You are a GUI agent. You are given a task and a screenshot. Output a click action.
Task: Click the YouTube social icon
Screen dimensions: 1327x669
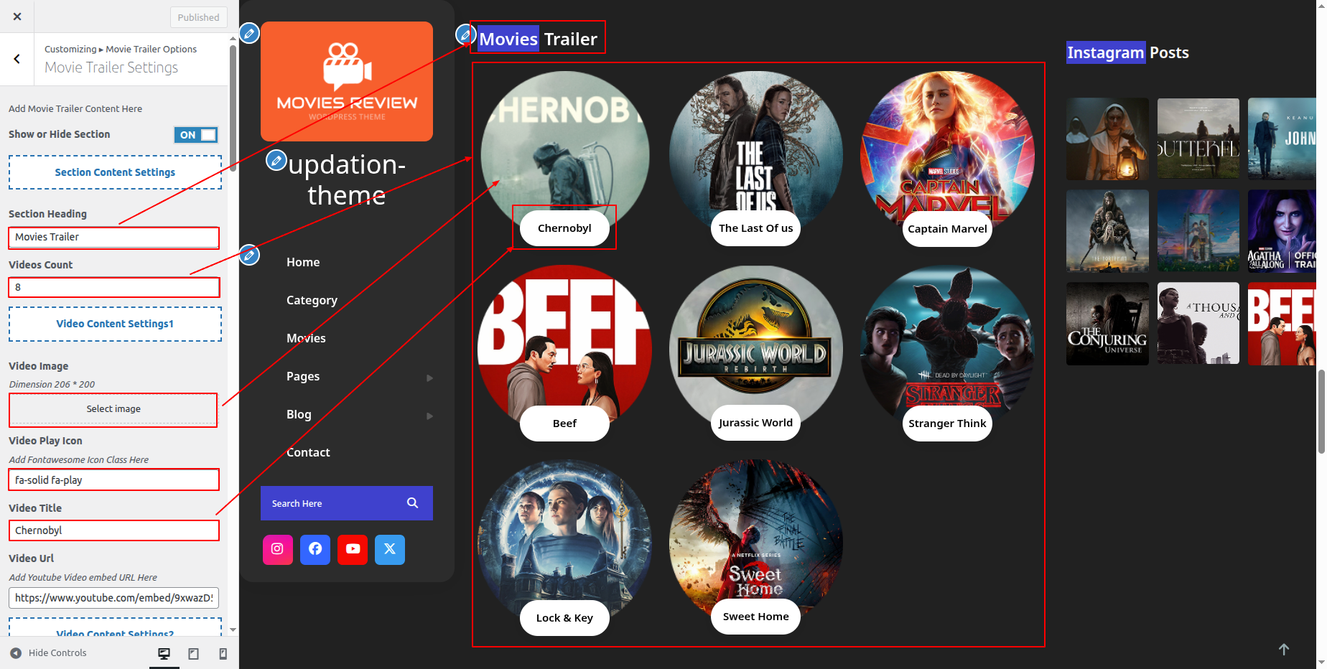353,549
